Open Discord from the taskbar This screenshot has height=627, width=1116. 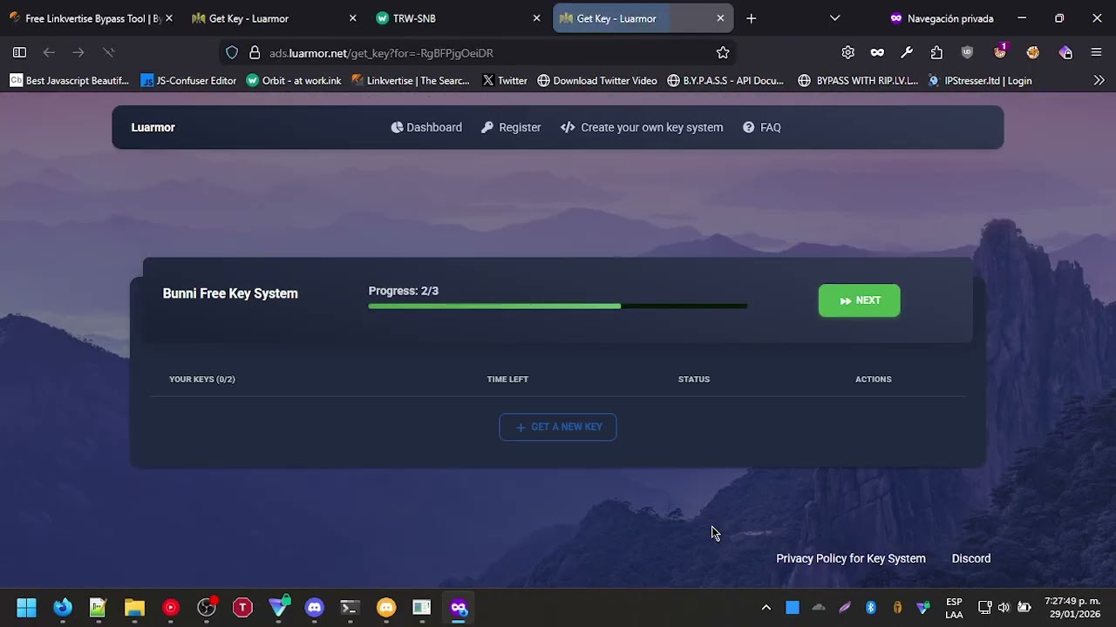[x=315, y=607]
